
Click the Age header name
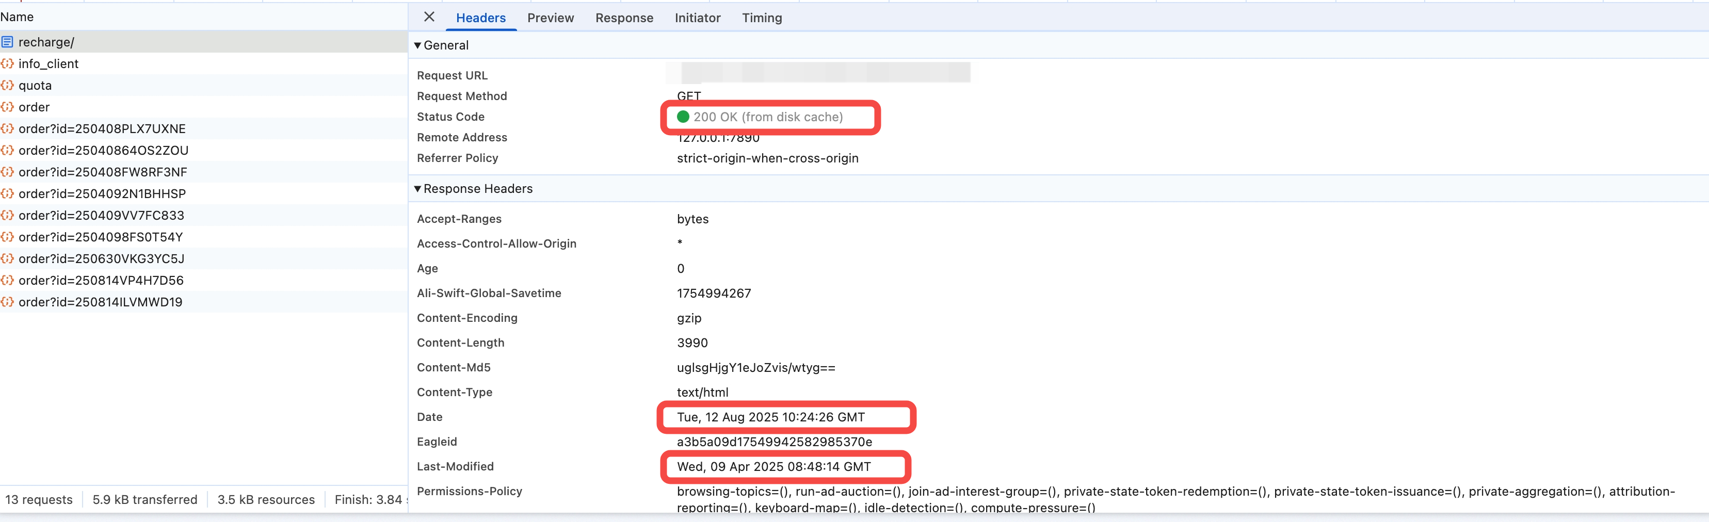[x=427, y=269]
